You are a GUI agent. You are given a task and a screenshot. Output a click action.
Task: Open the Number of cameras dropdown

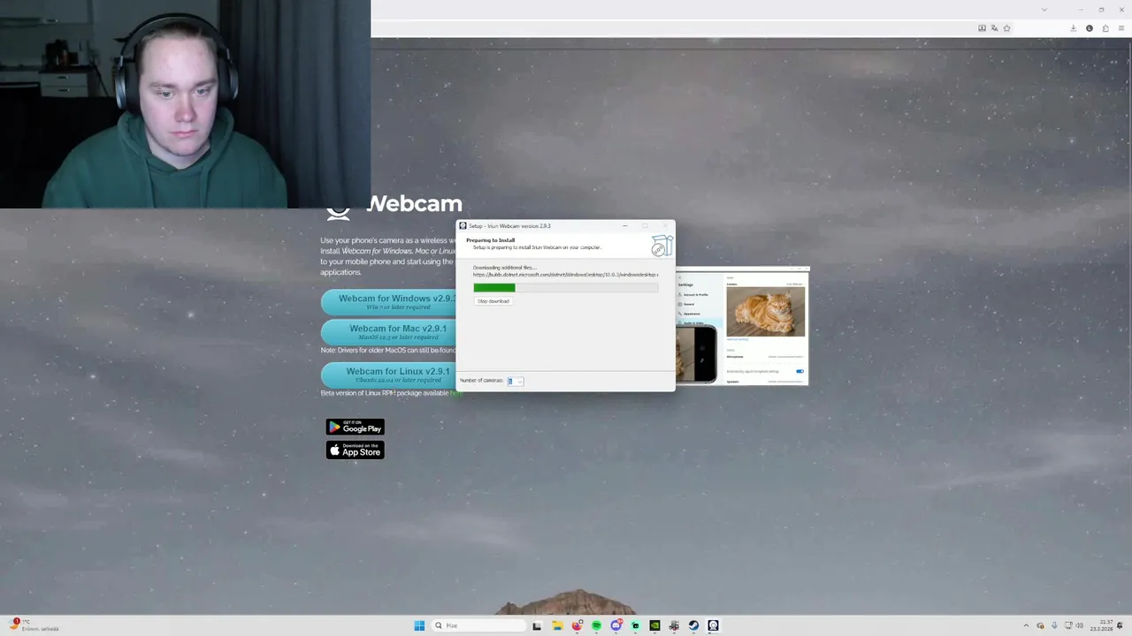click(516, 381)
